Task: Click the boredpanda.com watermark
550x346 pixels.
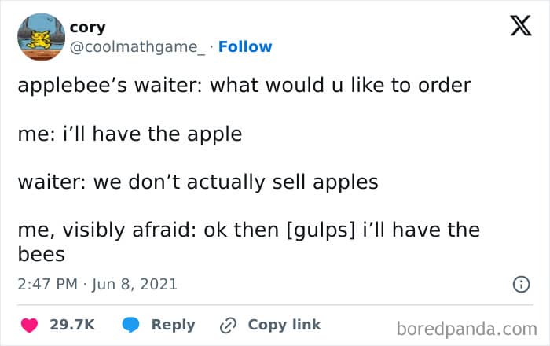Action: [467, 327]
